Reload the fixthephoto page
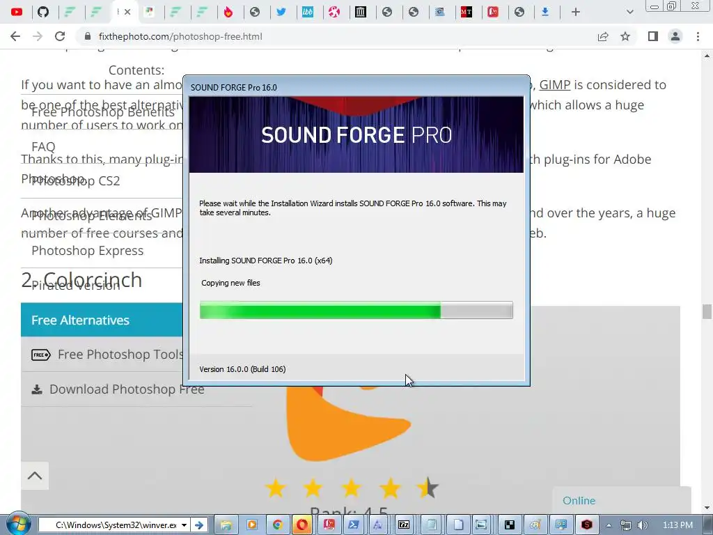 coord(60,36)
